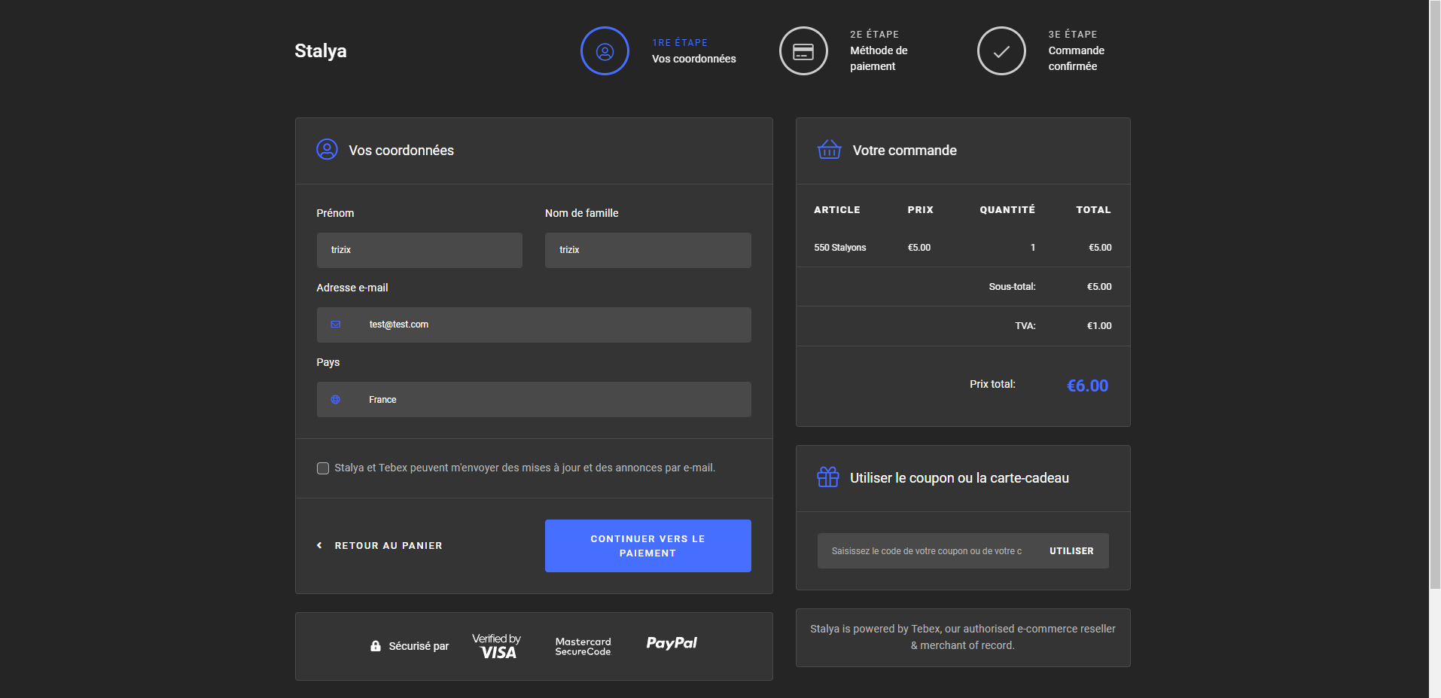Click Continuer vers le paiement button

pos(648,546)
